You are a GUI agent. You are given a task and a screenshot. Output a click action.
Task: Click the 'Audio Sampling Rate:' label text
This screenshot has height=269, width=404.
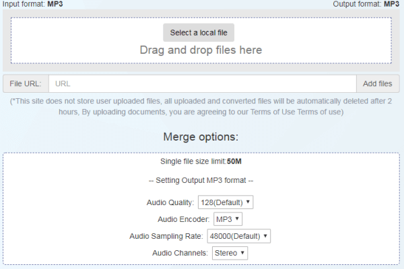pos(166,236)
